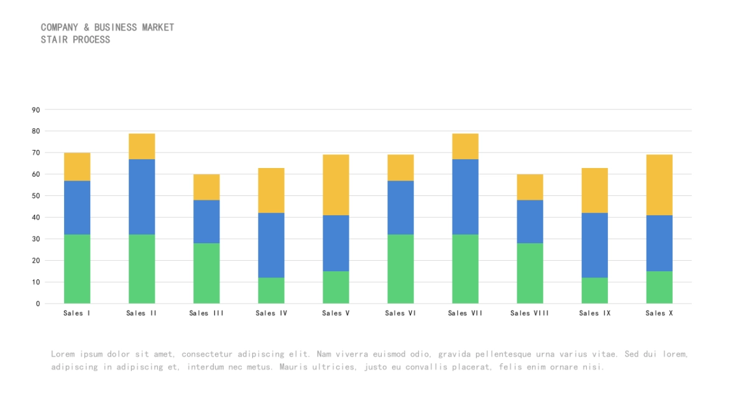Image resolution: width=746 pixels, height=420 pixels.
Task: Click the green segment of Sales VI bar
Action: coord(400,269)
